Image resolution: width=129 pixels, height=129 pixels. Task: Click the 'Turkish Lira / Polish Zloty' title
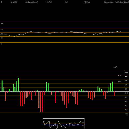coord(114,2)
